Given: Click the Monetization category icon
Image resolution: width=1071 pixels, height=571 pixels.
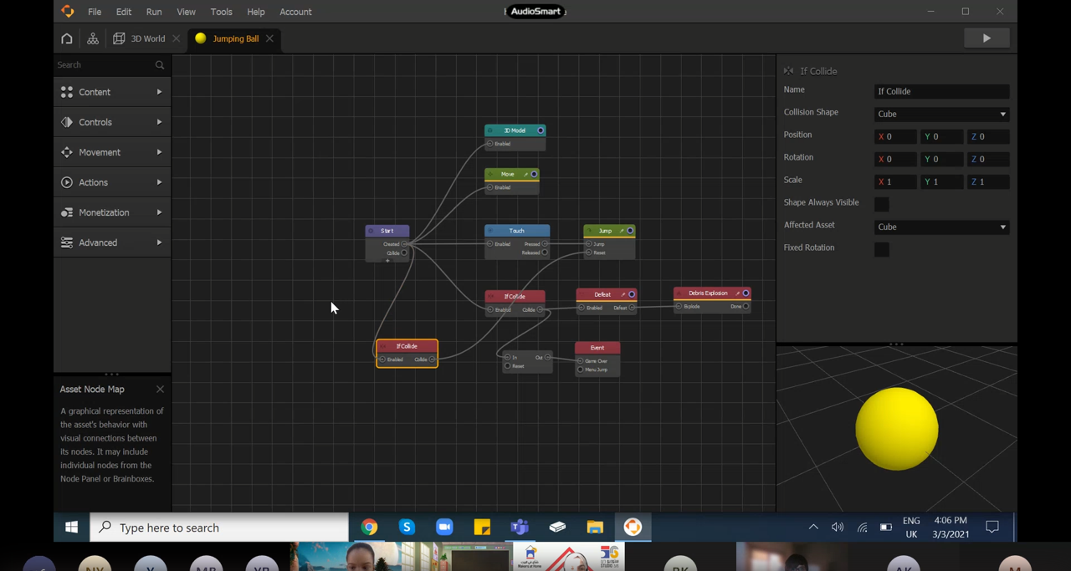Looking at the screenshot, I should [x=67, y=212].
